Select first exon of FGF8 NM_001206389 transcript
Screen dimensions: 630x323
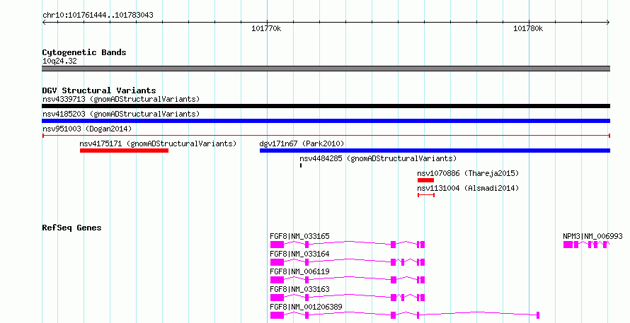[277, 315]
